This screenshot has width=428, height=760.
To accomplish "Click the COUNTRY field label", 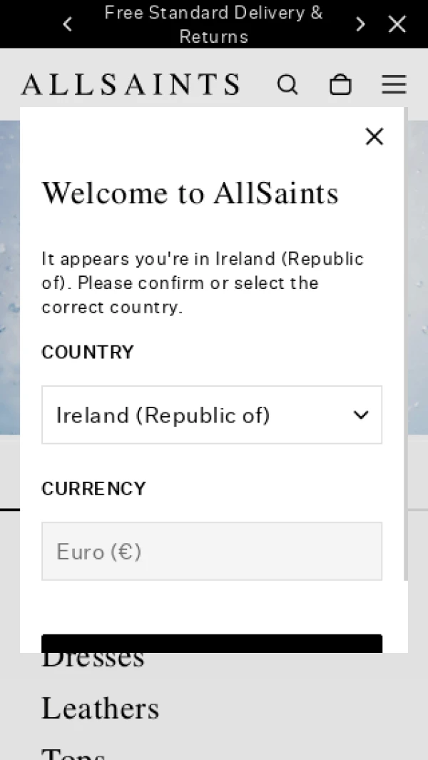I will pos(88,352).
